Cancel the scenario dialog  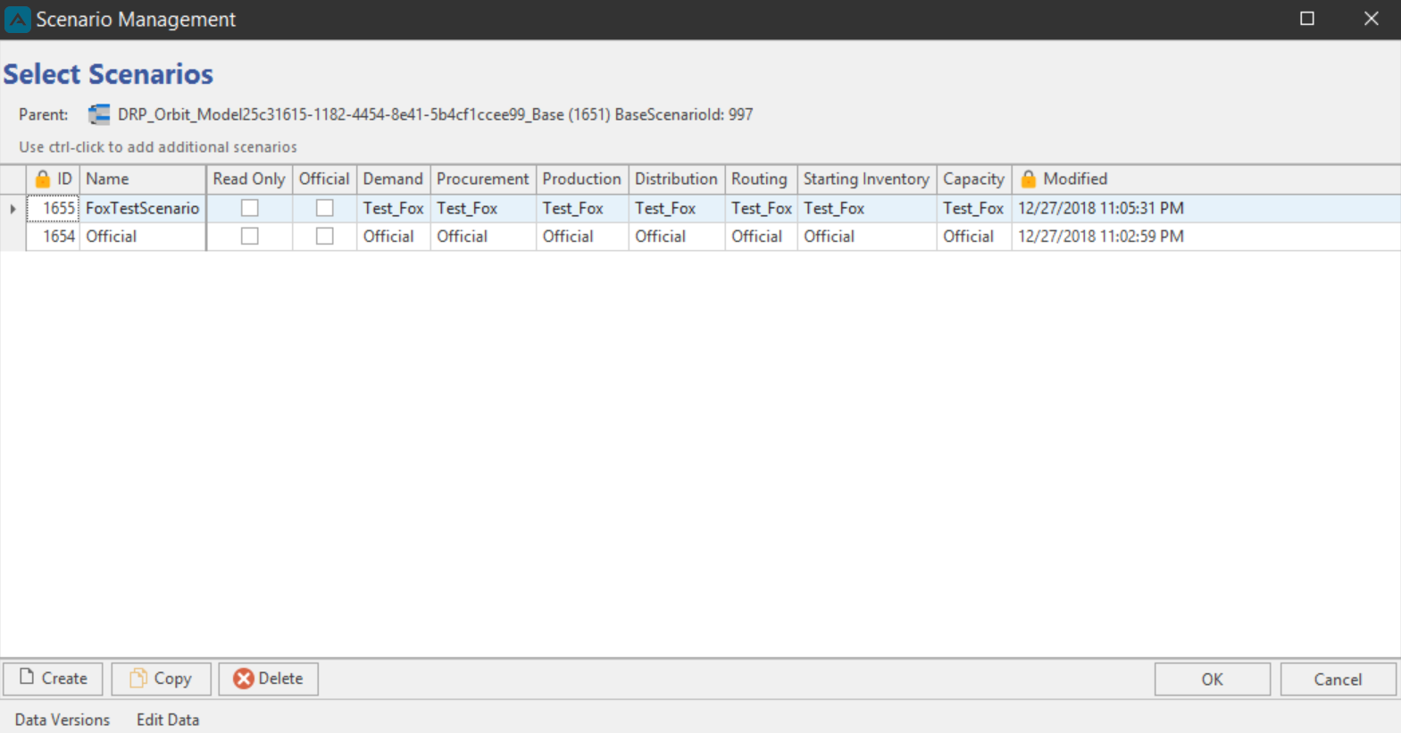click(1338, 679)
